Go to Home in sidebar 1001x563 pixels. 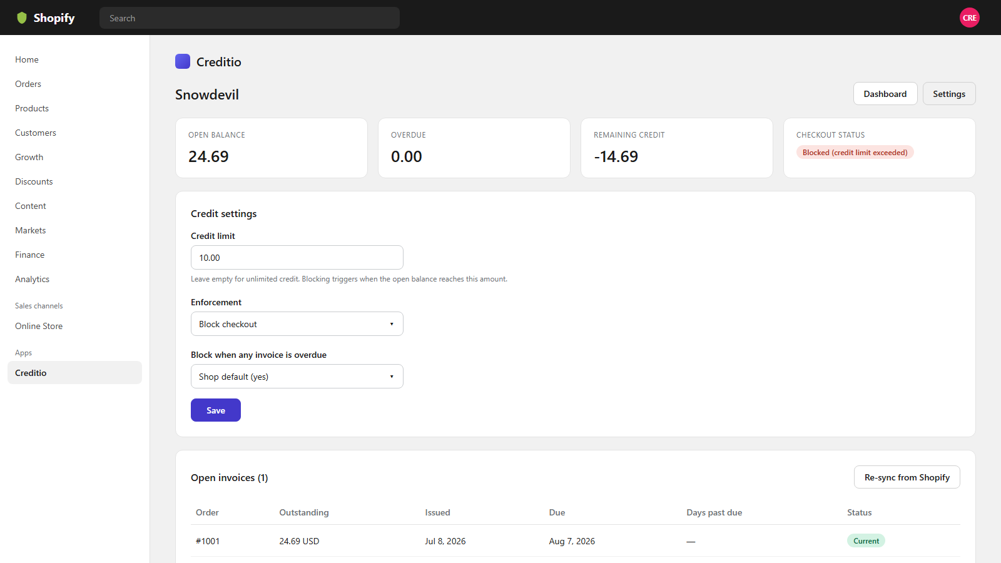point(27,59)
